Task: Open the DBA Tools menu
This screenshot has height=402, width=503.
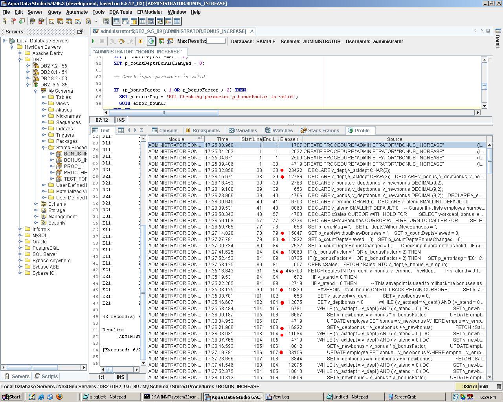Action: [120, 12]
